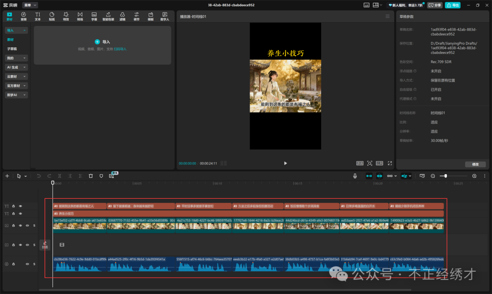
Task: Toggle main track magnet snapping
Action: tap(369, 176)
